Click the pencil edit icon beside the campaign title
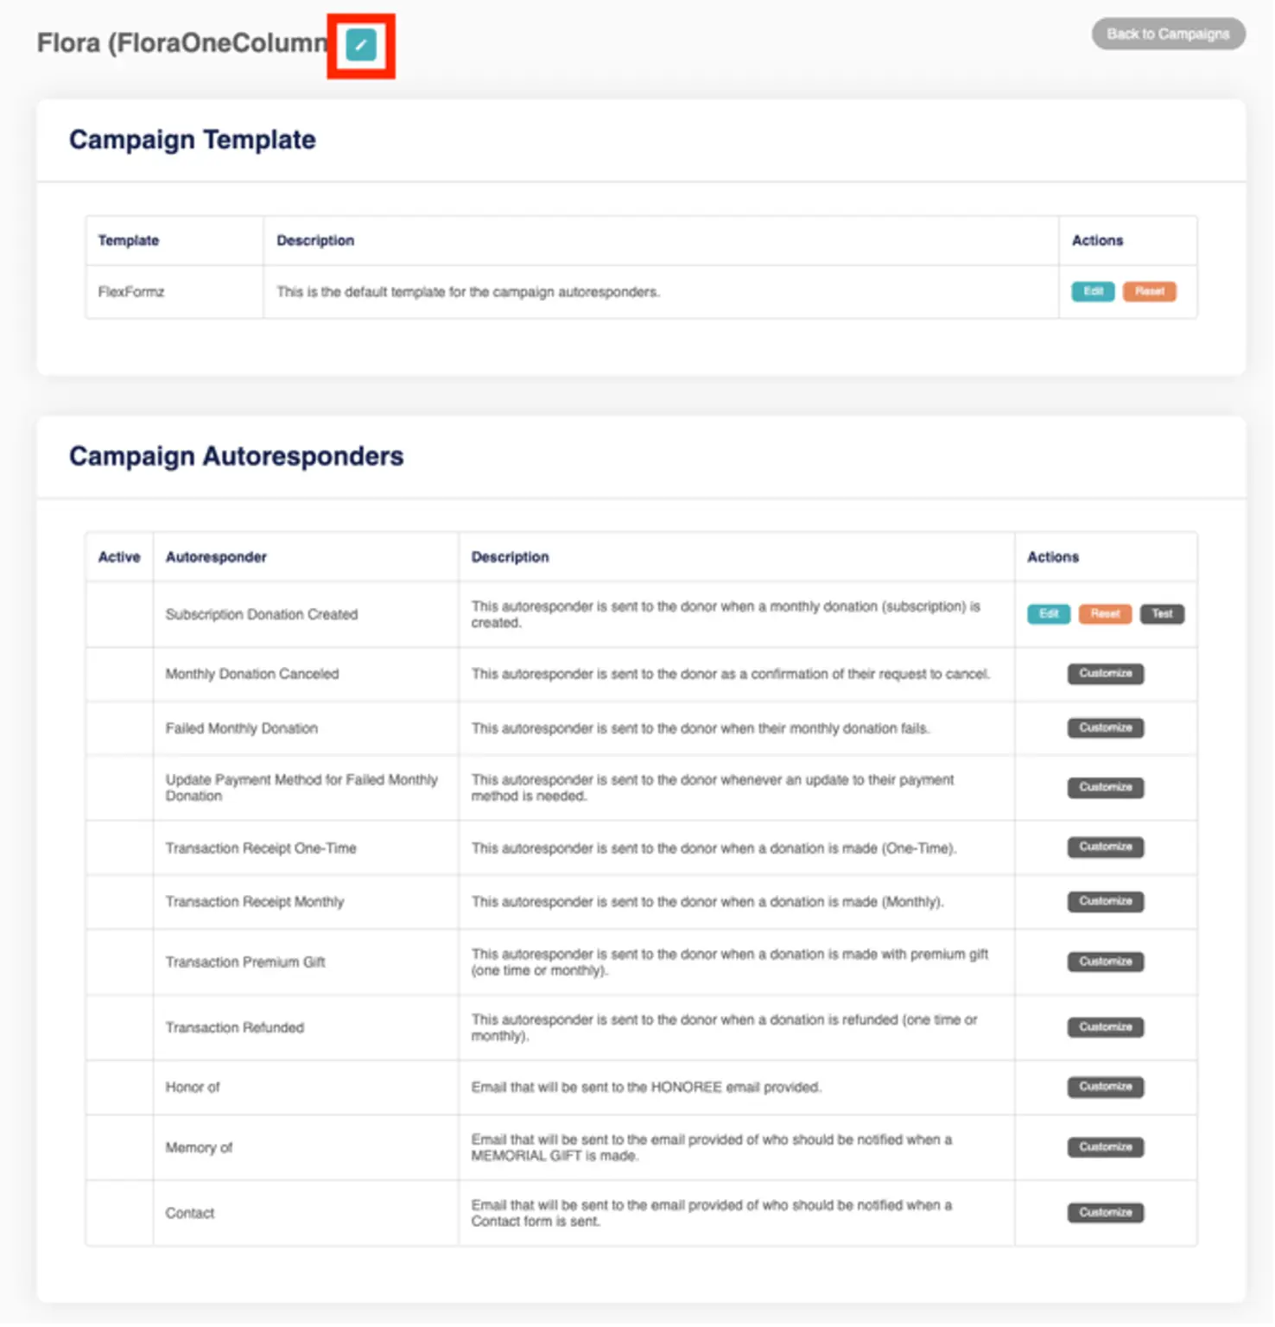This screenshot has width=1275, height=1327. (x=361, y=45)
